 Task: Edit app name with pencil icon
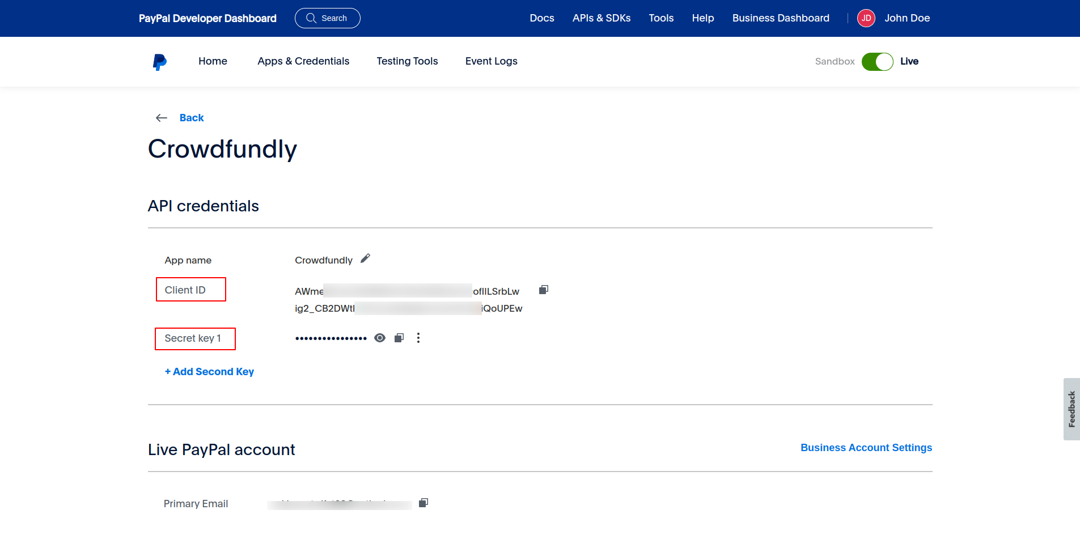365,258
